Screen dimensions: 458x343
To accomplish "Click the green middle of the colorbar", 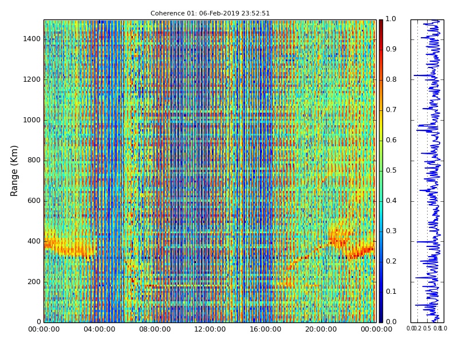I will [381, 171].
